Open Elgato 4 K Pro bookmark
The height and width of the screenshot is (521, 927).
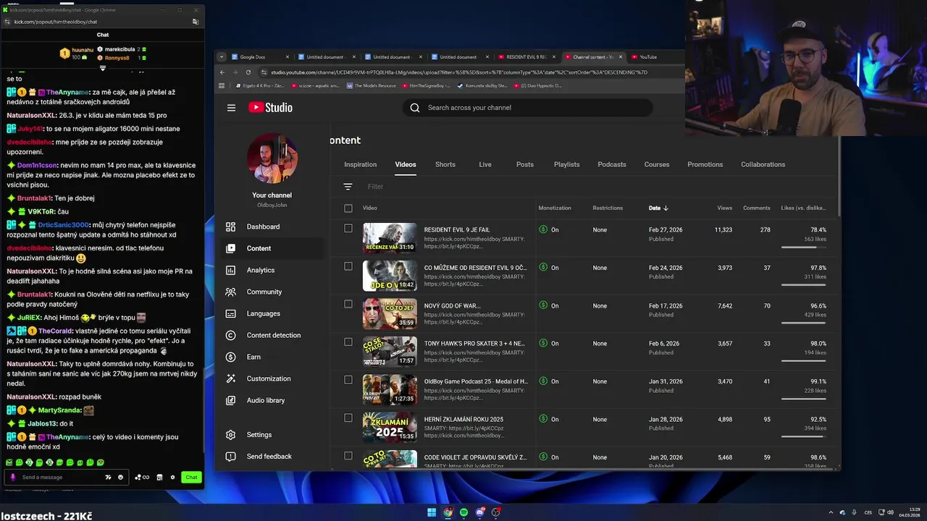[259, 85]
